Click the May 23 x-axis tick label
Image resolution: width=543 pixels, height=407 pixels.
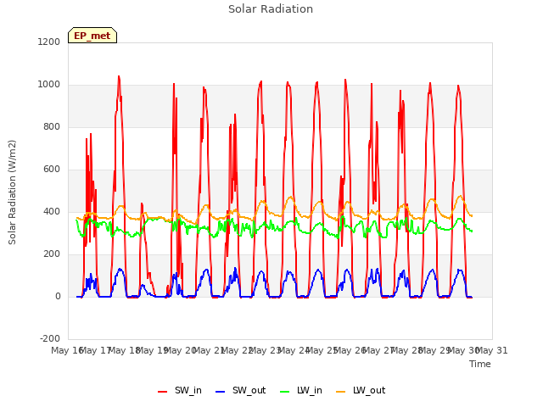[265, 350]
